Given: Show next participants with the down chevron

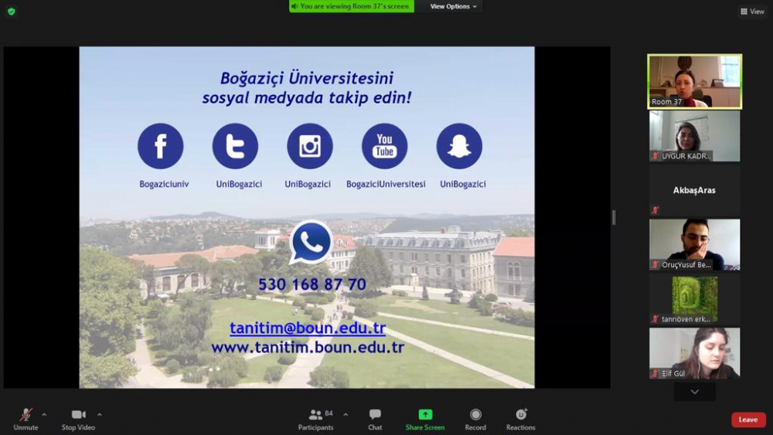Looking at the screenshot, I should tap(695, 393).
